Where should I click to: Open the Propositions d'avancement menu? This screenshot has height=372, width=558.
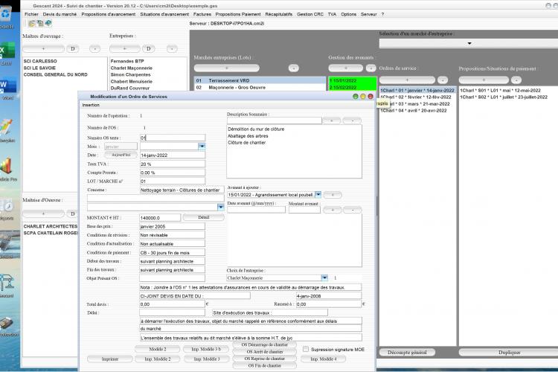click(108, 14)
